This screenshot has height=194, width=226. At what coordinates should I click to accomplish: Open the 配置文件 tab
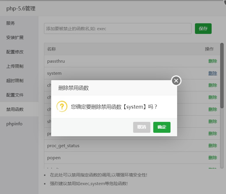19,95
